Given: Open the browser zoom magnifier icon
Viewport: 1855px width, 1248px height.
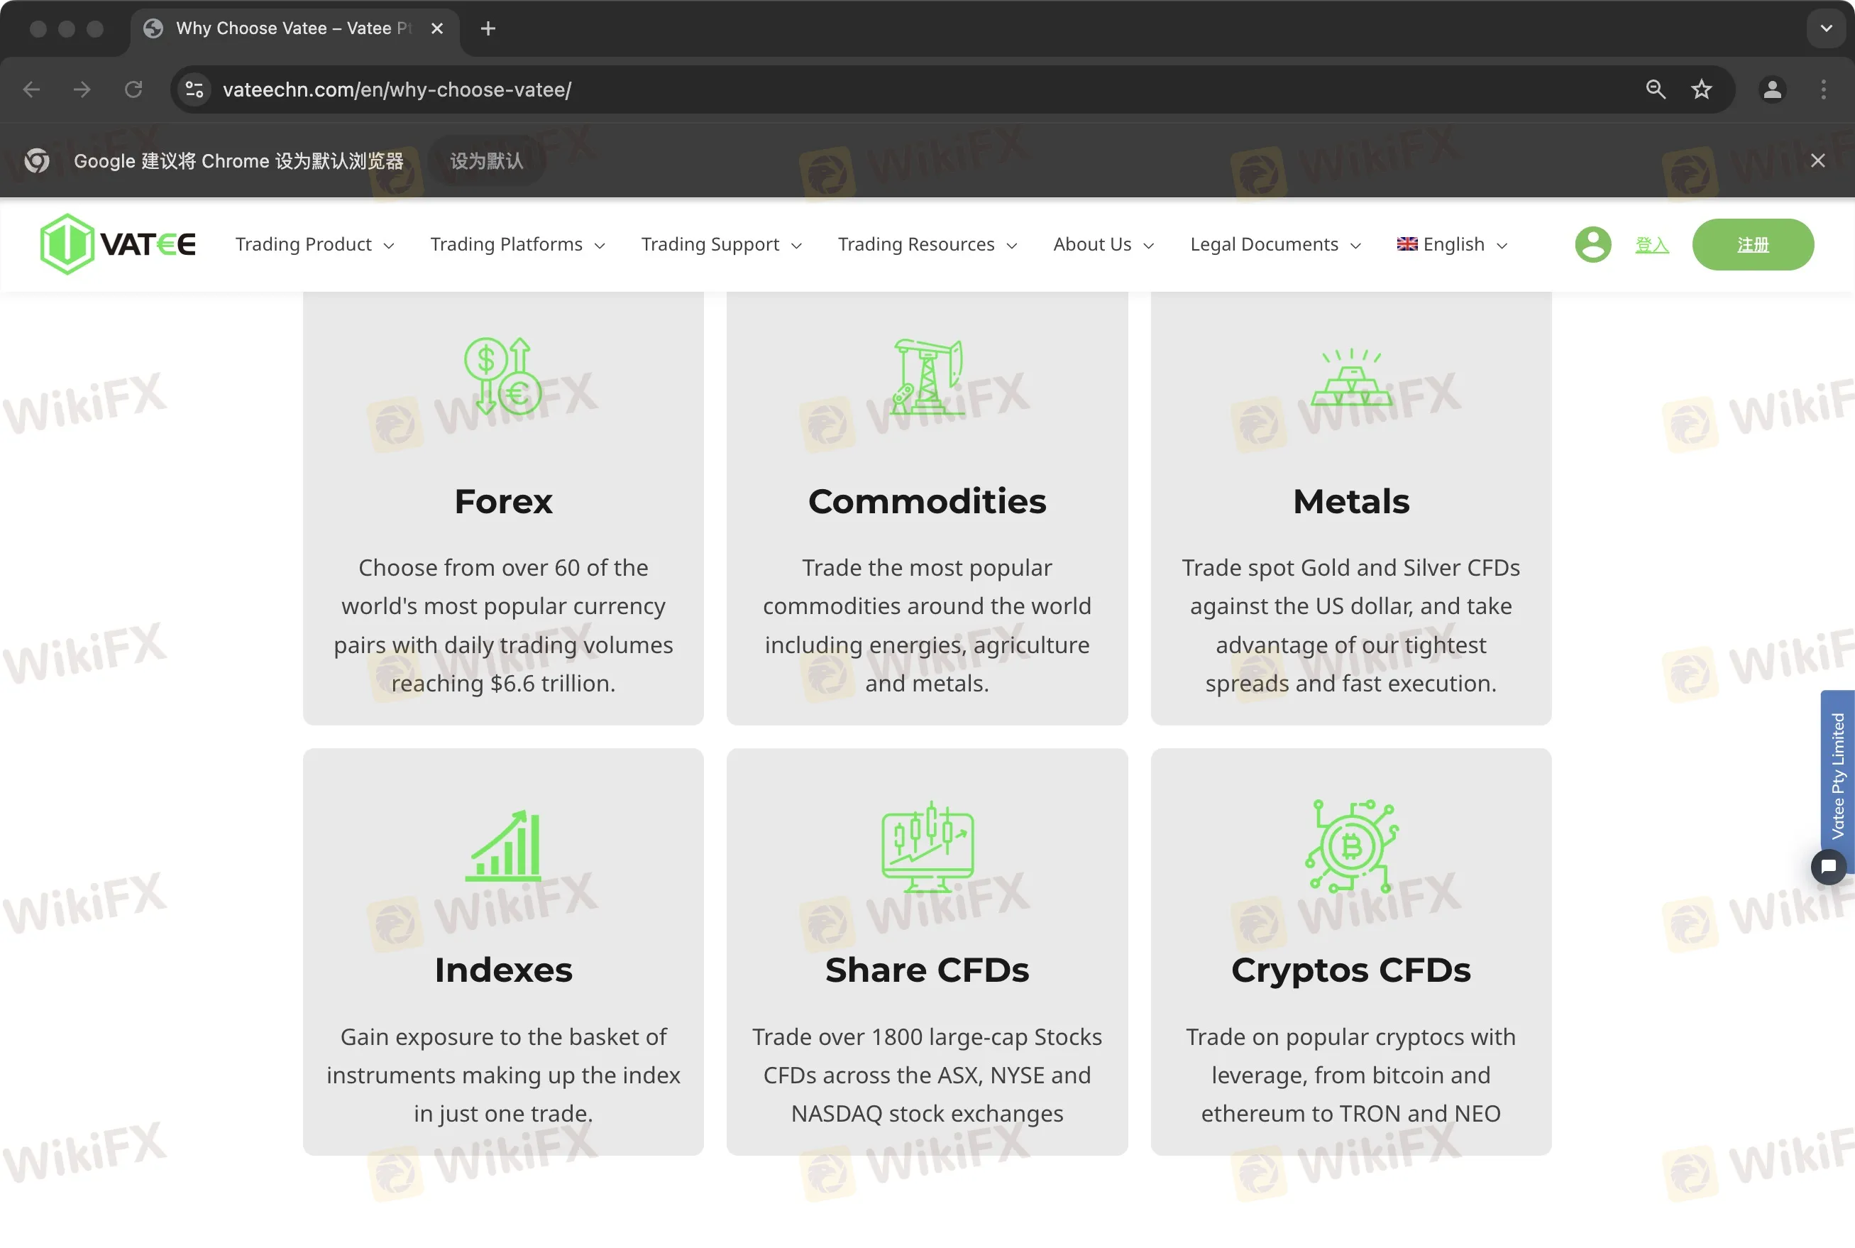Looking at the screenshot, I should point(1656,89).
